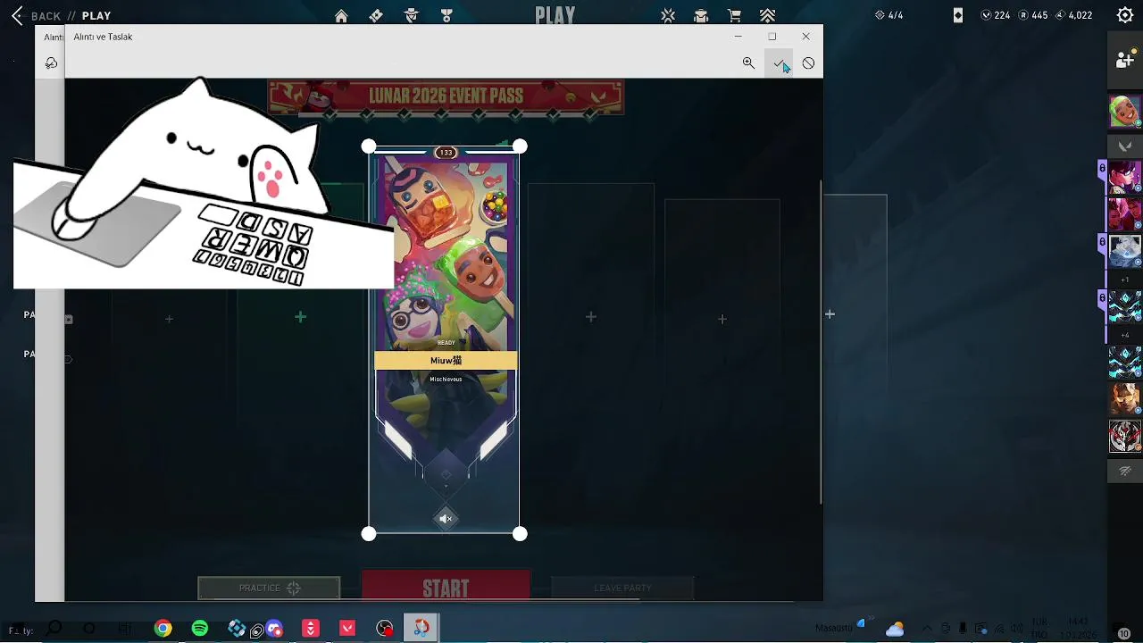This screenshot has width=1143, height=643.
Task: Open the weather cloud icon in taskbar
Action: [x=895, y=629]
